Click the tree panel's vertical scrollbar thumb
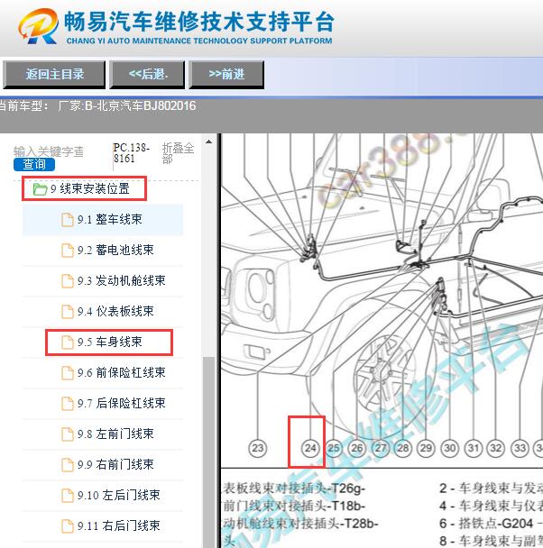Screen dimensions: 543x548 pos(208,452)
